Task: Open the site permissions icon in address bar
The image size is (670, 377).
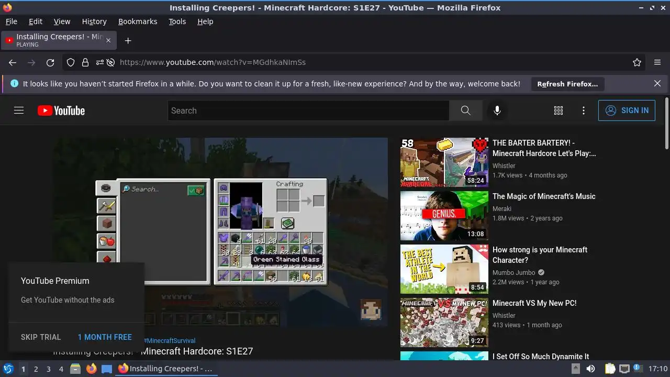Action: point(99,62)
